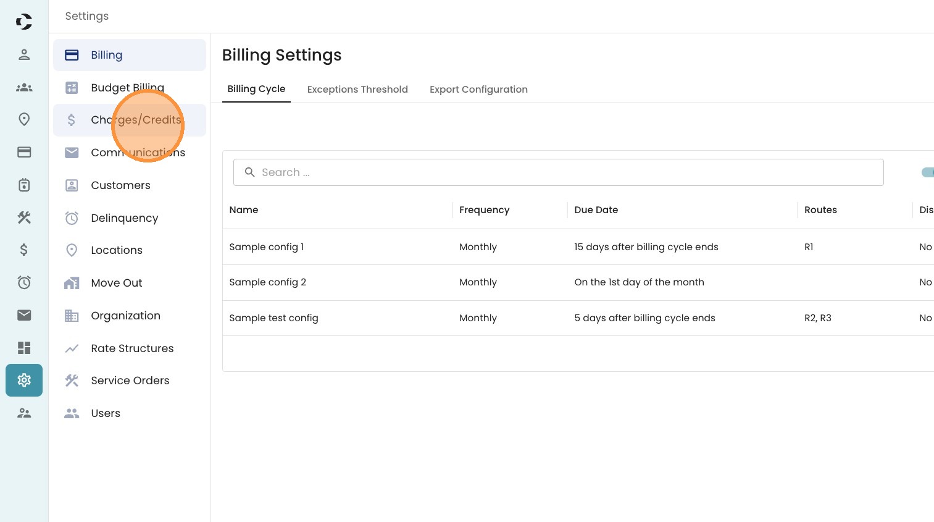Select the Billing Cycle tab
Viewport: 934px width, 522px height.
coord(256,89)
